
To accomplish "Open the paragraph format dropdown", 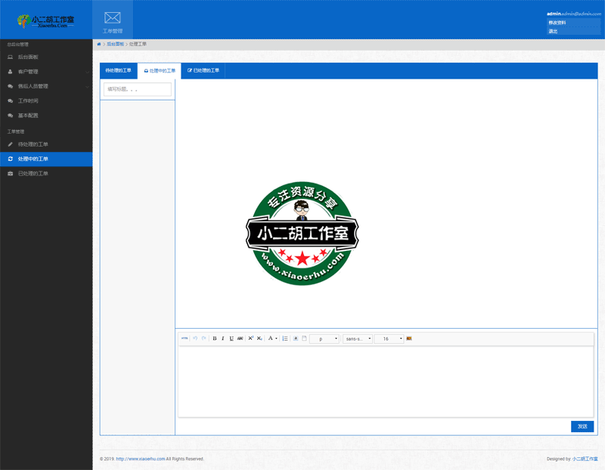I will 324,339.
